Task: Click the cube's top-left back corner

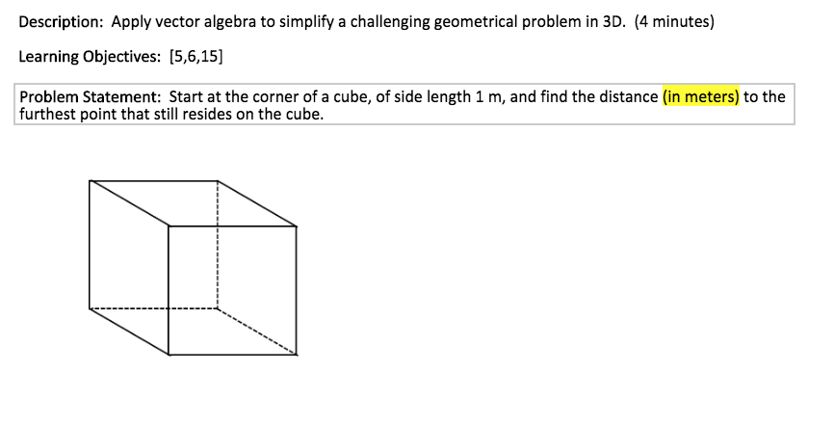Action: coord(90,180)
